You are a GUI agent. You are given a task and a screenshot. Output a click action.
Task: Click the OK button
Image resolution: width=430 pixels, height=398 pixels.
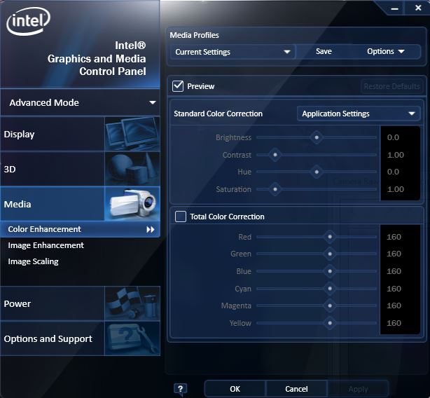pyautogui.click(x=235, y=389)
